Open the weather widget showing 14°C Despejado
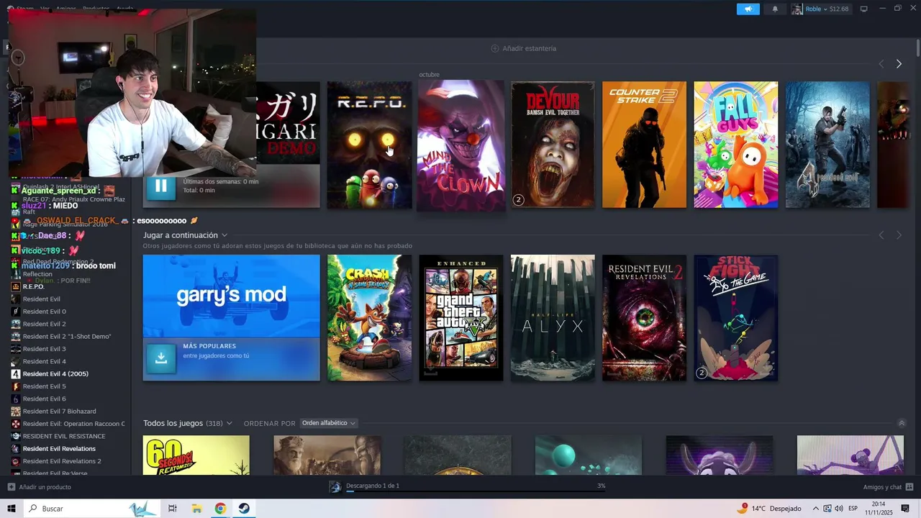Screen dimensions: 921x518 pyautogui.click(x=768, y=509)
